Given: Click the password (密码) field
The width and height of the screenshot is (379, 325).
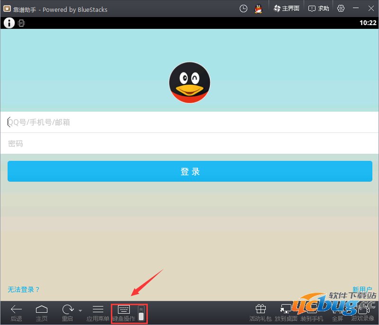Looking at the screenshot, I should pos(189,143).
